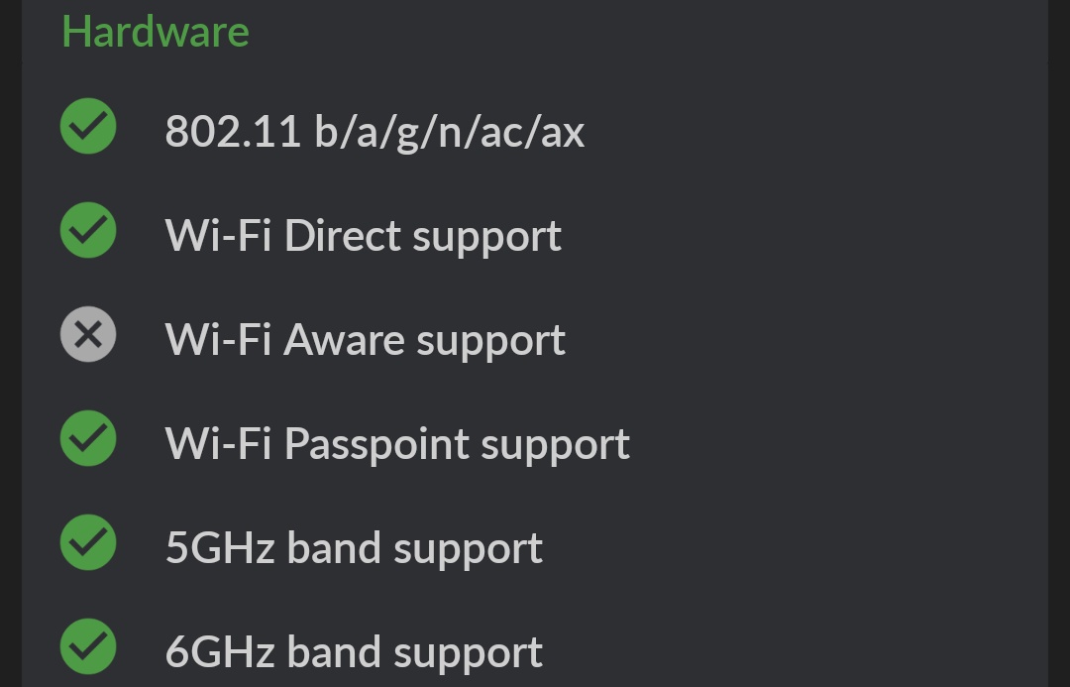Click the gray X icon for Wi-Fi Aware
Viewport: 1070px width, 687px height.
tap(88, 335)
